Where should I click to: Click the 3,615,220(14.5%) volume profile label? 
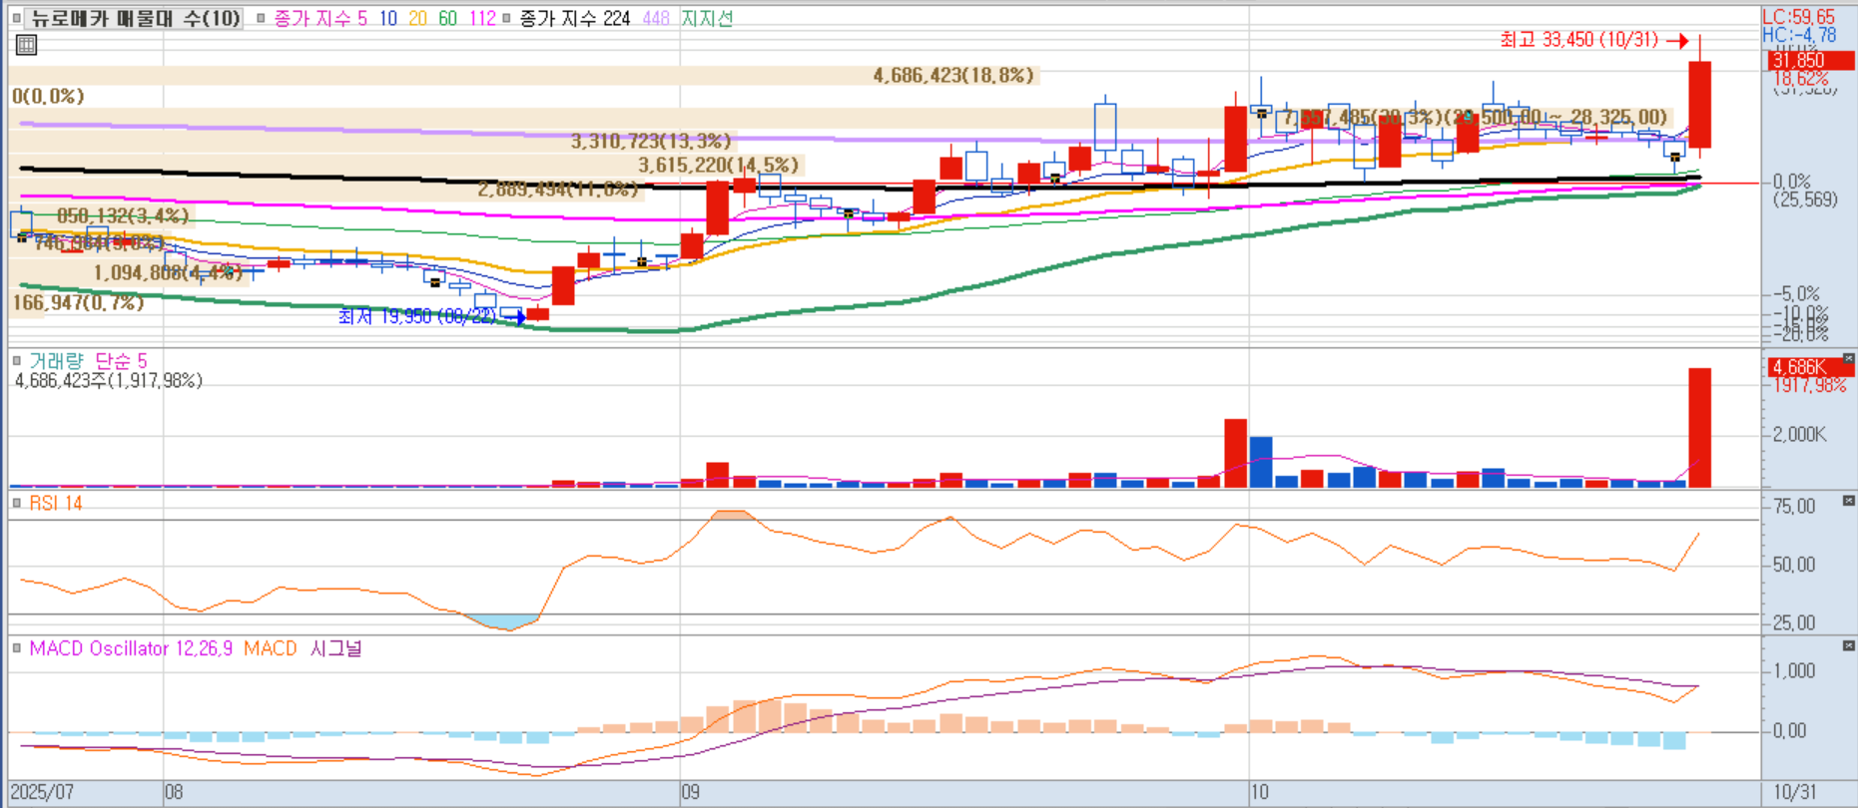click(719, 166)
